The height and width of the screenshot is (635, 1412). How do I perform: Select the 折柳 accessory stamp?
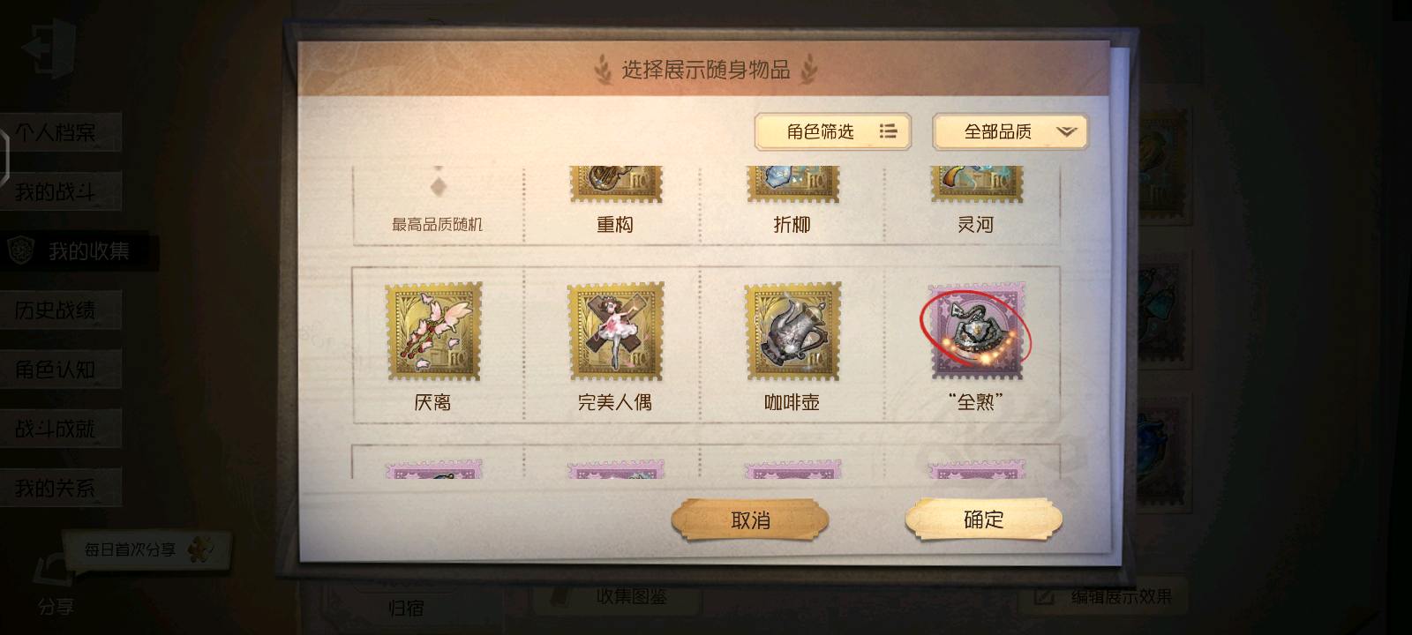point(792,184)
